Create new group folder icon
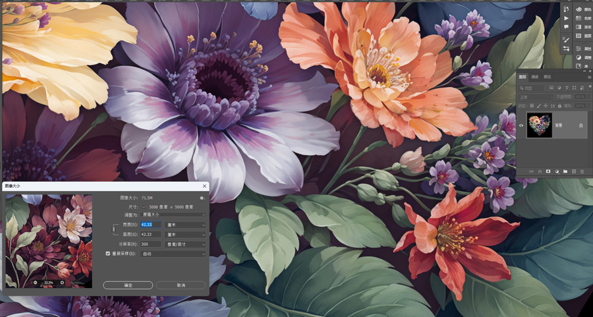Viewport: 593px width, 317px height. coord(565,171)
